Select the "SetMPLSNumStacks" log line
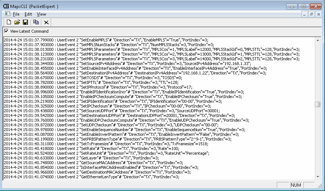The height and width of the screenshot is (191, 325). [109, 45]
